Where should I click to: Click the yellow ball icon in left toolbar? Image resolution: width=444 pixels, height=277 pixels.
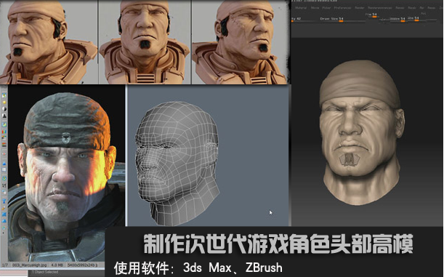click(x=4, y=103)
